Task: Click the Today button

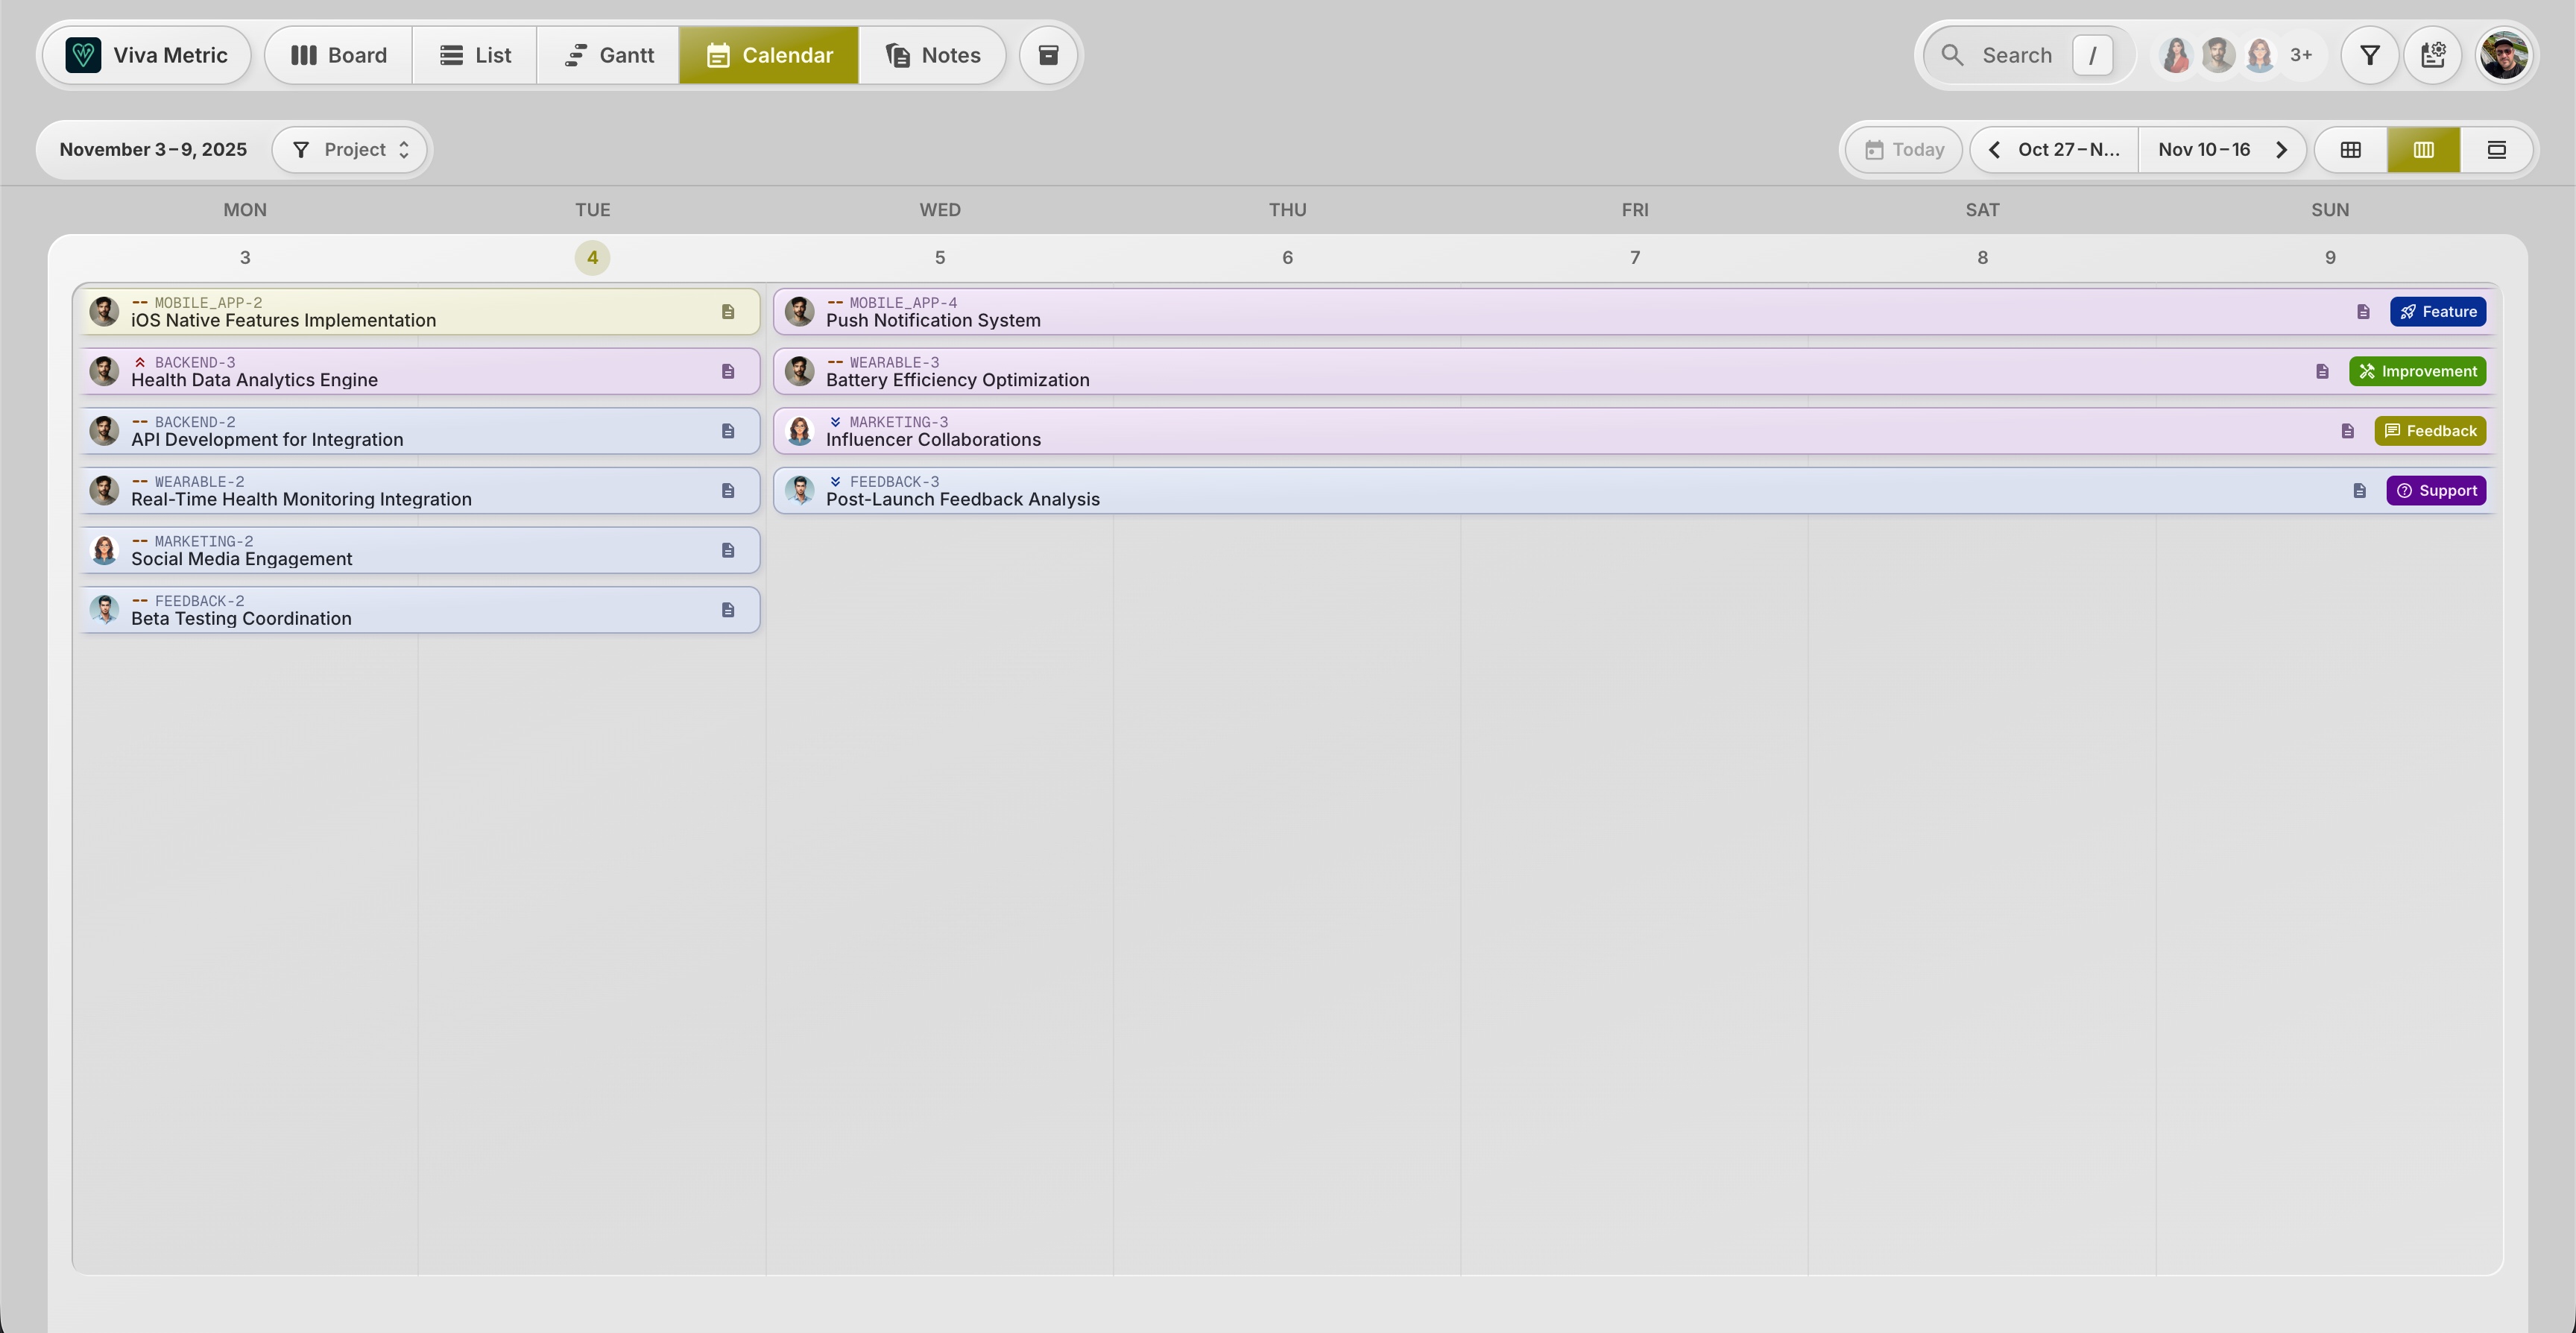Action: click(x=1904, y=149)
